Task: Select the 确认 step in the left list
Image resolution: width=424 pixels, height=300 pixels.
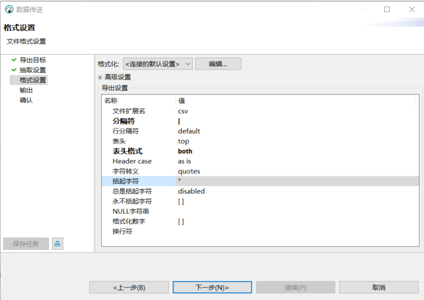Action: click(26, 100)
